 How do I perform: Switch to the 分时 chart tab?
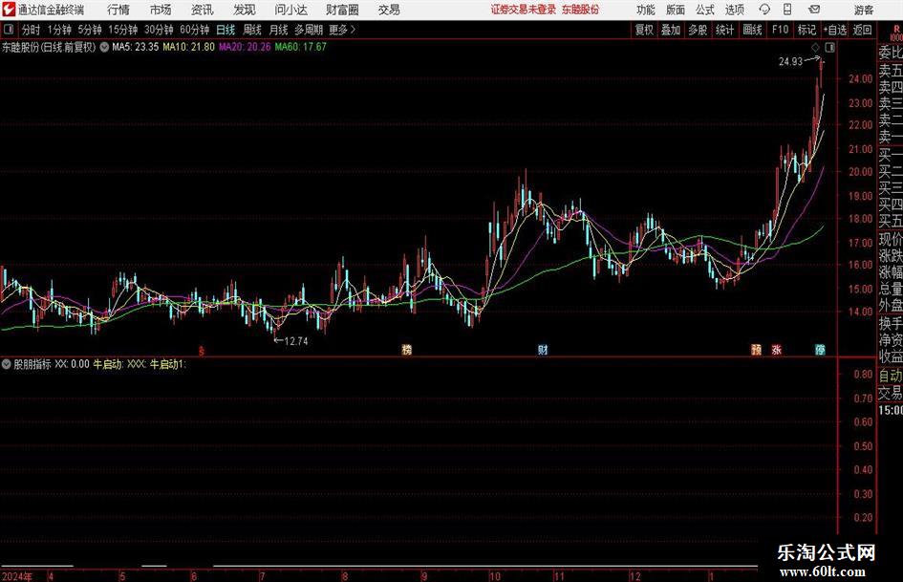(x=32, y=30)
